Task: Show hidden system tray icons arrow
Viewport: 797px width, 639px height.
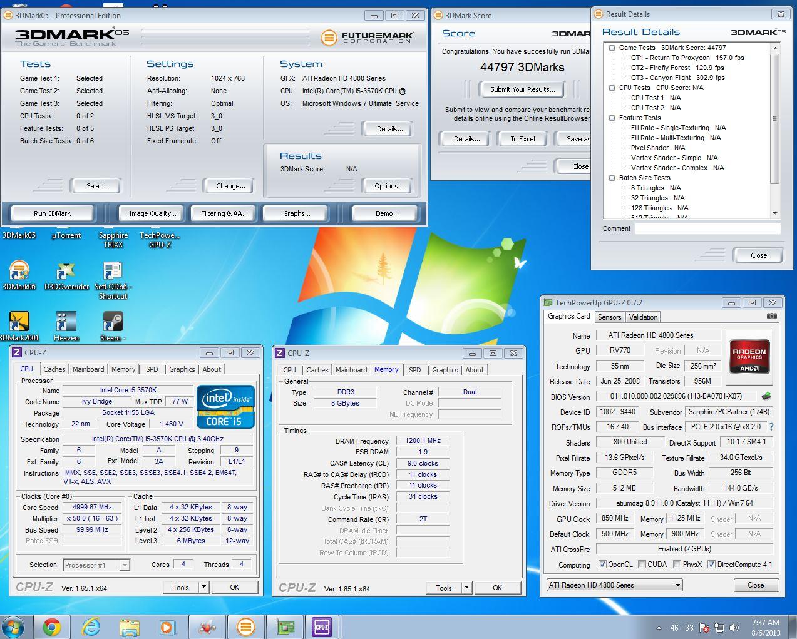Action: point(659,628)
